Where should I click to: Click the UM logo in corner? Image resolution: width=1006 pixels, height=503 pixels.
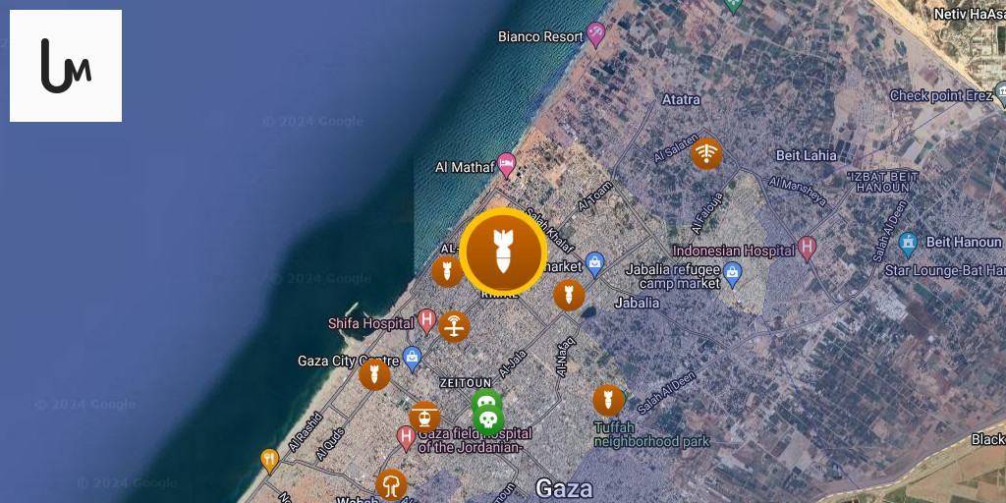[66, 66]
